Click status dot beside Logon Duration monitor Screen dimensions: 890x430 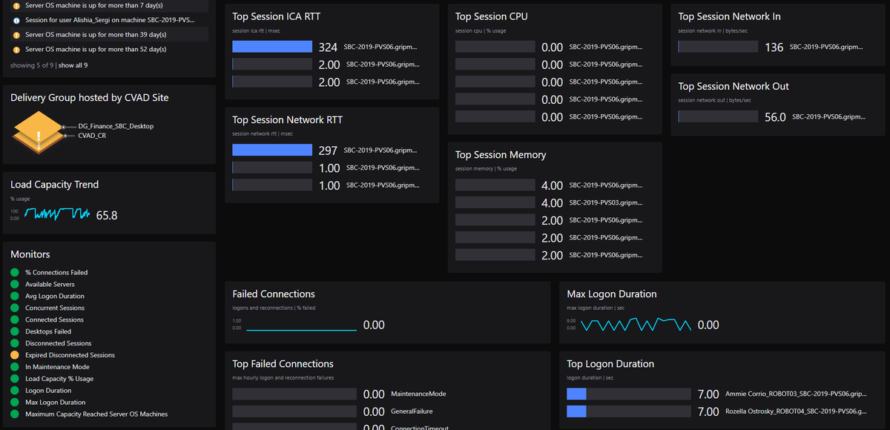[x=14, y=390]
